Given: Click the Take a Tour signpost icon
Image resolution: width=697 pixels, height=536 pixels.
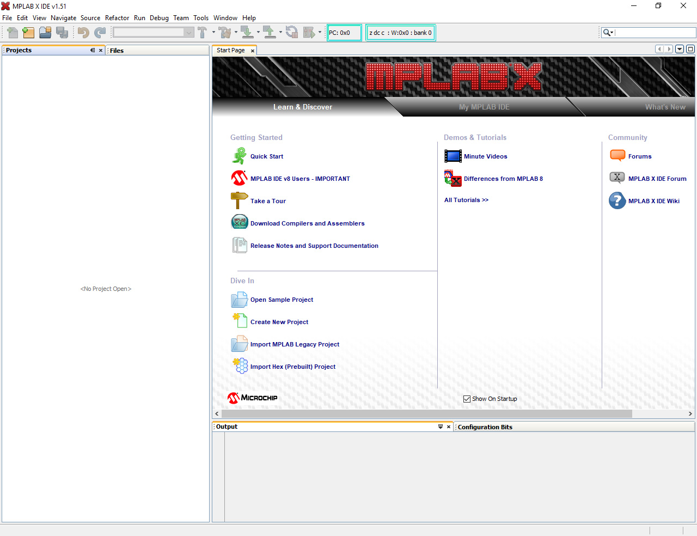Looking at the screenshot, I should point(239,200).
